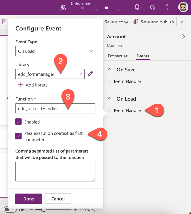This screenshot has height=214, width=191.
Task: Switch the bottom-left Off toggle
Action: (10, 210)
